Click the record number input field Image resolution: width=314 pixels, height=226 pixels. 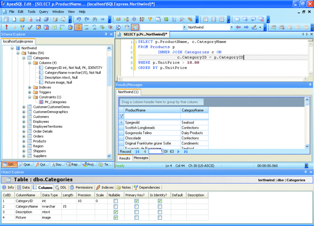[156, 152]
